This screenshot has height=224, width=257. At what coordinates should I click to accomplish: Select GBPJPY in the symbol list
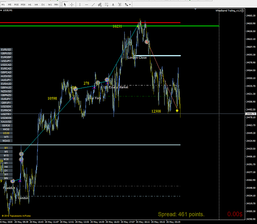click(6, 103)
